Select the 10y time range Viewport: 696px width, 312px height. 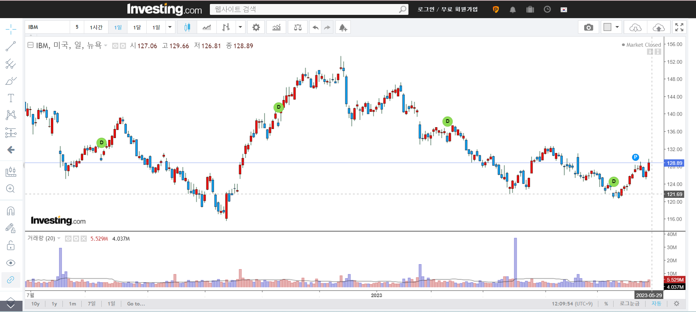[35, 304]
